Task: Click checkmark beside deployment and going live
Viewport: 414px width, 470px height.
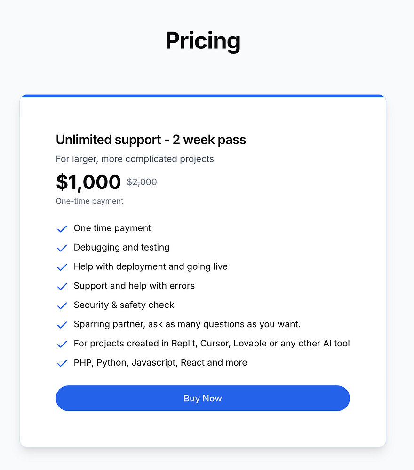Action: (x=62, y=267)
